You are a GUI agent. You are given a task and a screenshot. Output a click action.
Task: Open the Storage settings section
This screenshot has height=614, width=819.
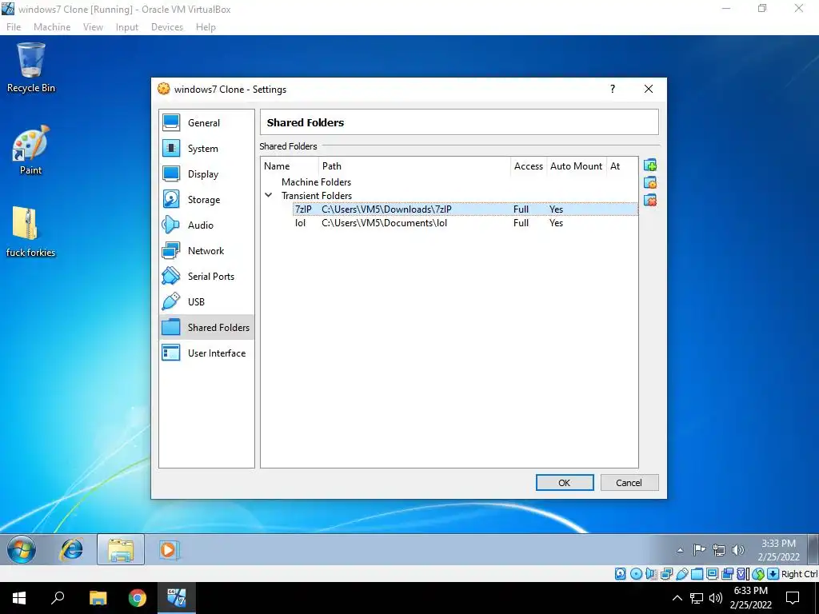pyautogui.click(x=206, y=199)
